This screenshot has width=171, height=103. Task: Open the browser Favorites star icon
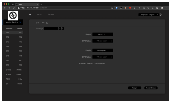tap(139, 8)
